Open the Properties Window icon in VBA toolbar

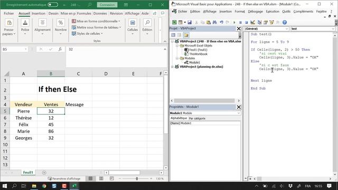pyautogui.click(x=266, y=22)
